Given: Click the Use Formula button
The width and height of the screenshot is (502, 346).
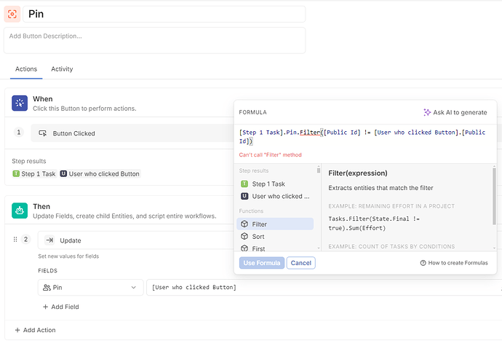Looking at the screenshot, I should click(260, 263).
